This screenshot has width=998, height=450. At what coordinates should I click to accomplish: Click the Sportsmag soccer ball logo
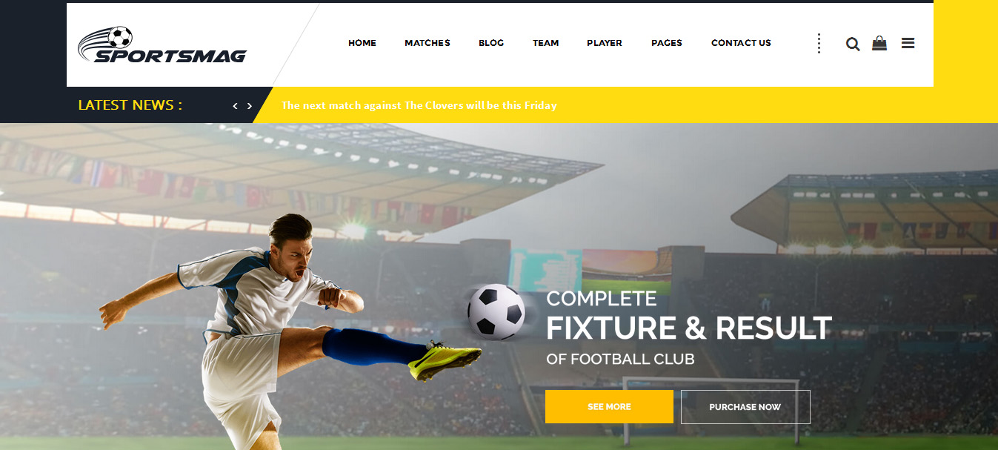(162, 45)
